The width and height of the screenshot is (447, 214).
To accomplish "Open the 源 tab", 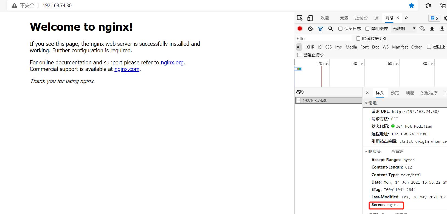I will click(376, 18).
